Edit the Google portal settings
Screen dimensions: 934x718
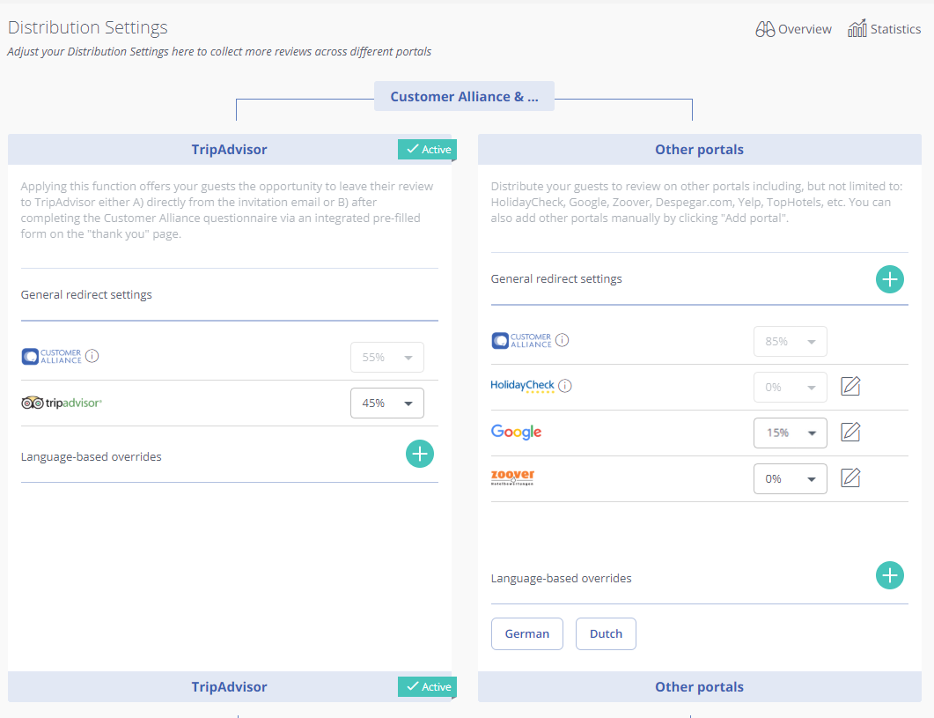point(850,433)
